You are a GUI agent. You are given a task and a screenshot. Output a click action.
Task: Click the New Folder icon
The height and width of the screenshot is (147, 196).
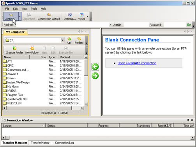tap(32, 50)
